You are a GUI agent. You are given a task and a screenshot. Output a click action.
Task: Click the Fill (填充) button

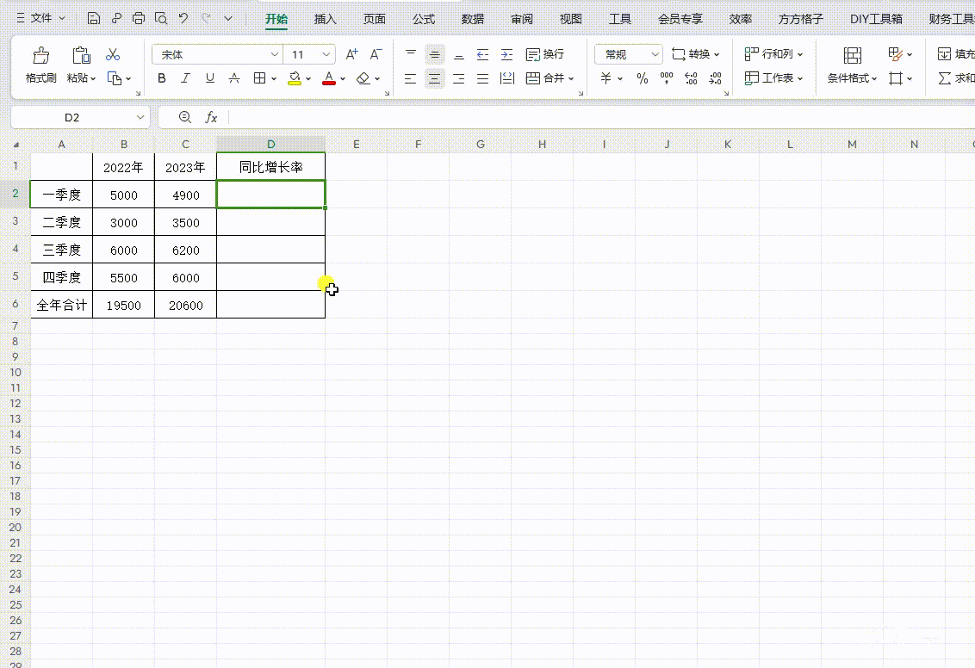956,55
